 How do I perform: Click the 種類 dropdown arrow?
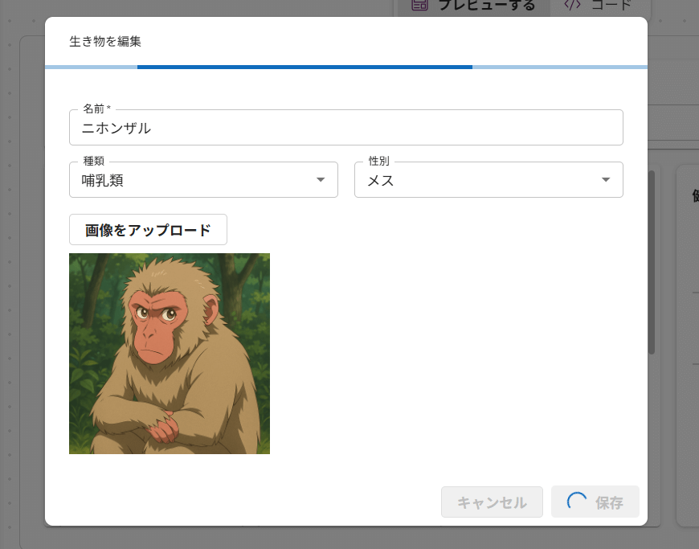coord(321,180)
